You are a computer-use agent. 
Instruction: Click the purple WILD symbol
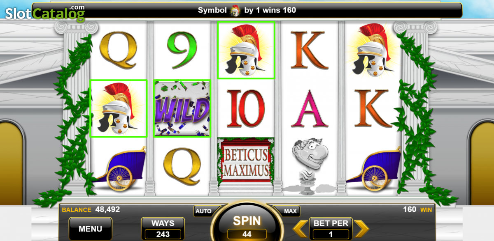point(182,109)
